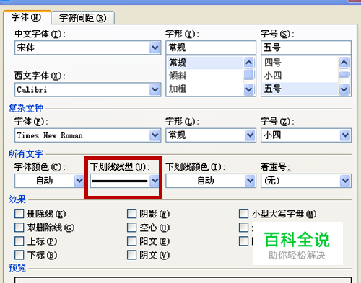Click the 字号 list scroll up arrow
The height and width of the screenshot is (283, 361).
[x=344, y=63]
